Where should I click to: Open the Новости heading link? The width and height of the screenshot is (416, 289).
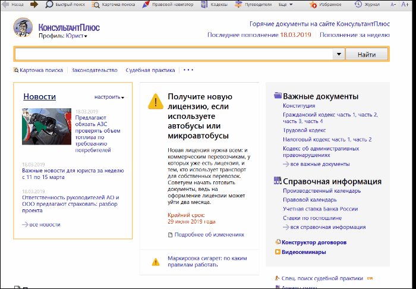click(x=40, y=96)
